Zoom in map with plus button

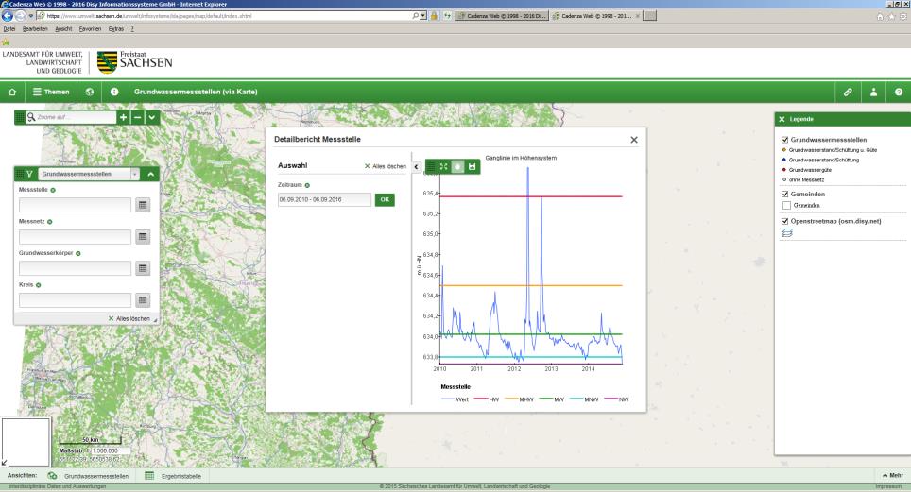tap(123, 117)
